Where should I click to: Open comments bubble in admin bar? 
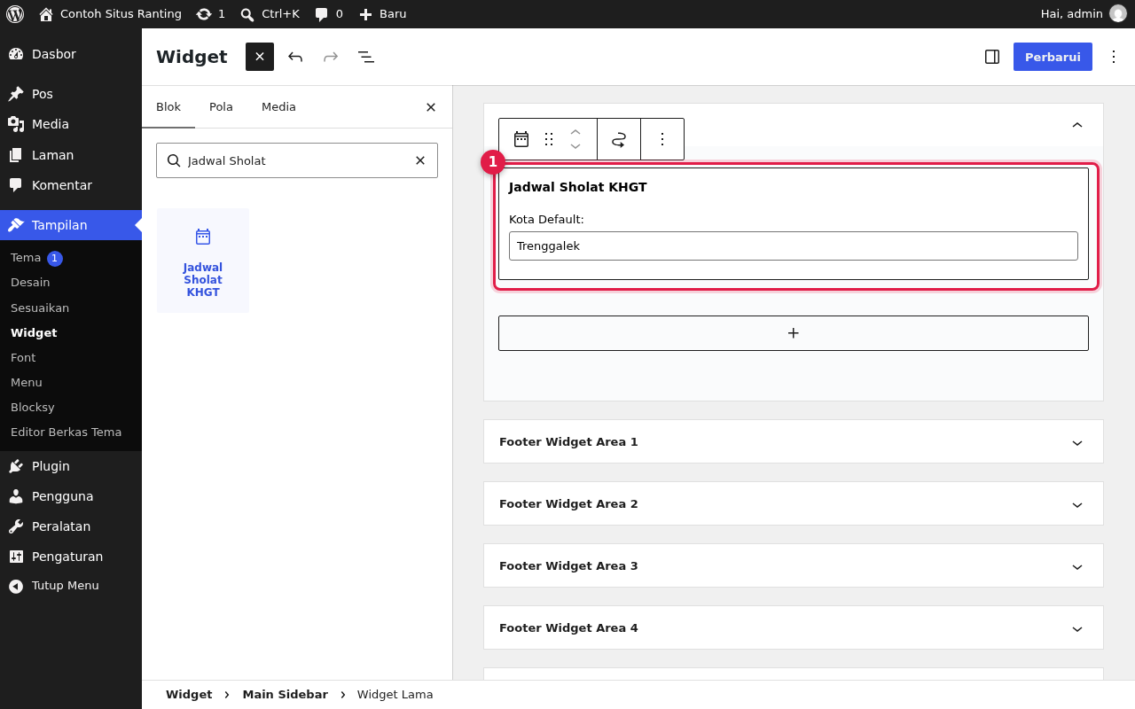point(328,14)
